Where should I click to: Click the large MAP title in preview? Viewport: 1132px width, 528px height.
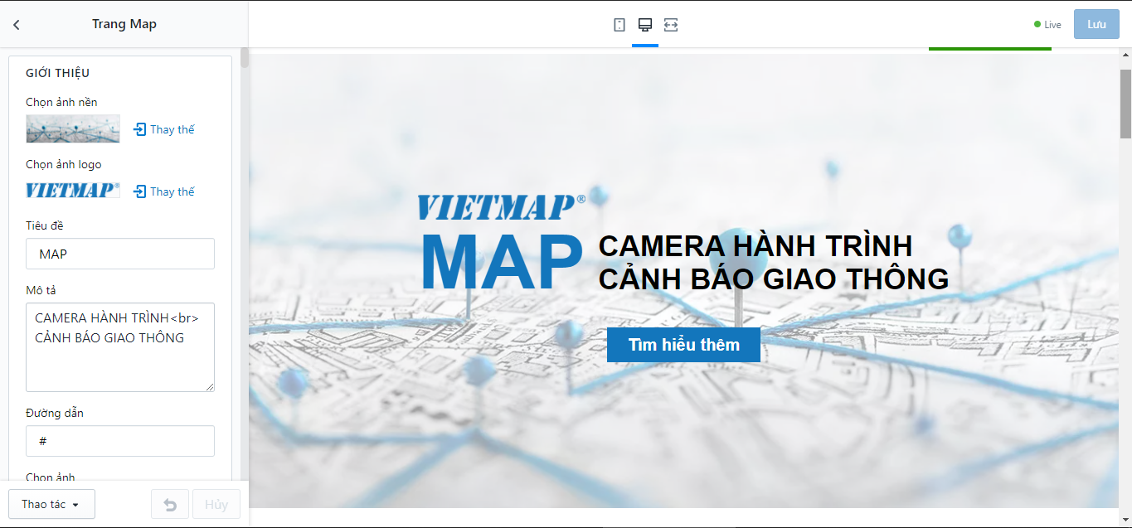502,262
